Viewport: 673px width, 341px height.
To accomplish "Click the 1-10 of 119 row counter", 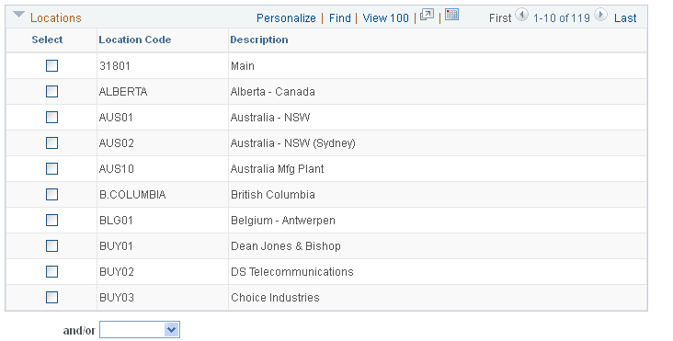I will click(x=562, y=18).
